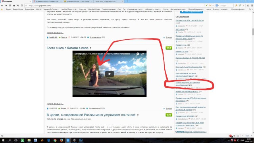Open Комментарии (22) link
The image size is (254, 143).
click(97, 37)
